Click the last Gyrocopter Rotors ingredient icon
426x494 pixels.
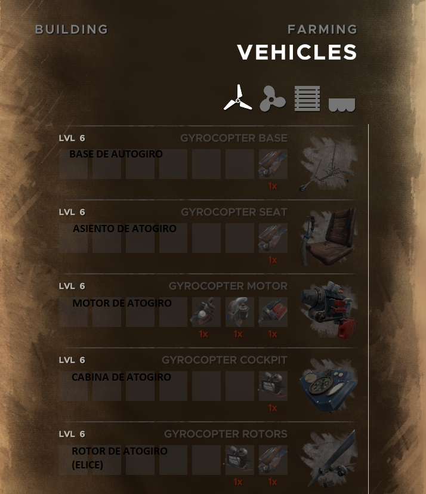pos(273,460)
